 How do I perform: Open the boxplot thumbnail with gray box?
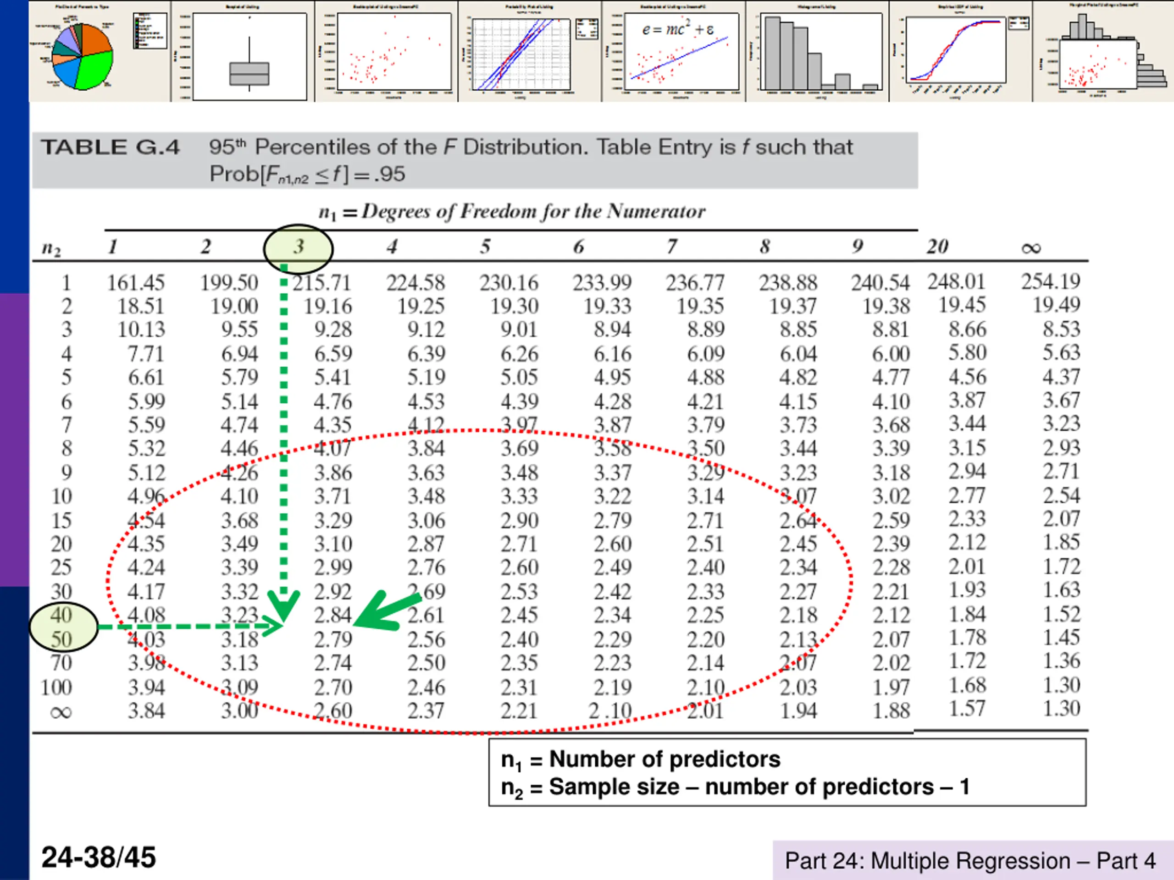(x=243, y=51)
